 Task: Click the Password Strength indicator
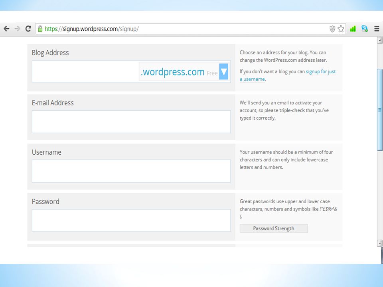pos(274,228)
